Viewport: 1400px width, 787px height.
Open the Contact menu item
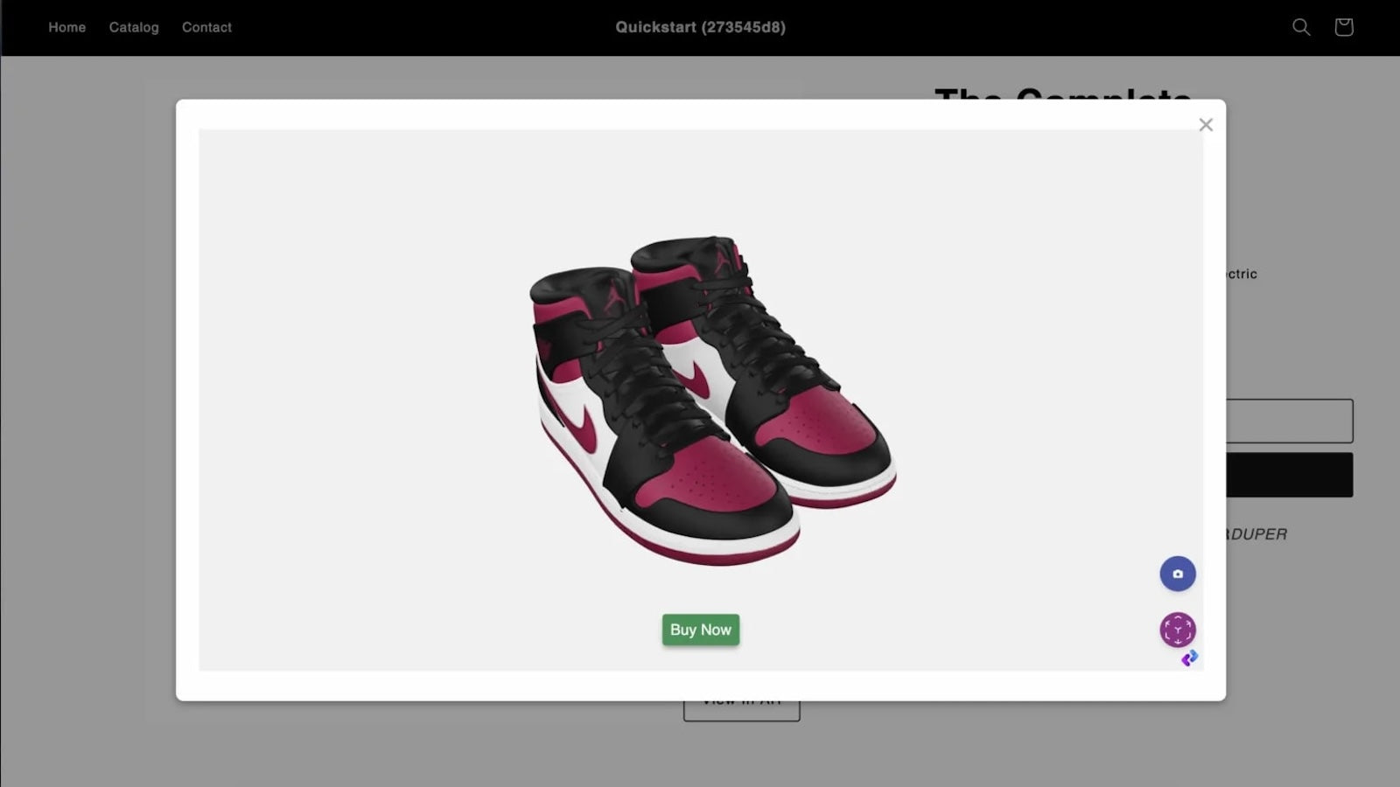[x=206, y=27]
